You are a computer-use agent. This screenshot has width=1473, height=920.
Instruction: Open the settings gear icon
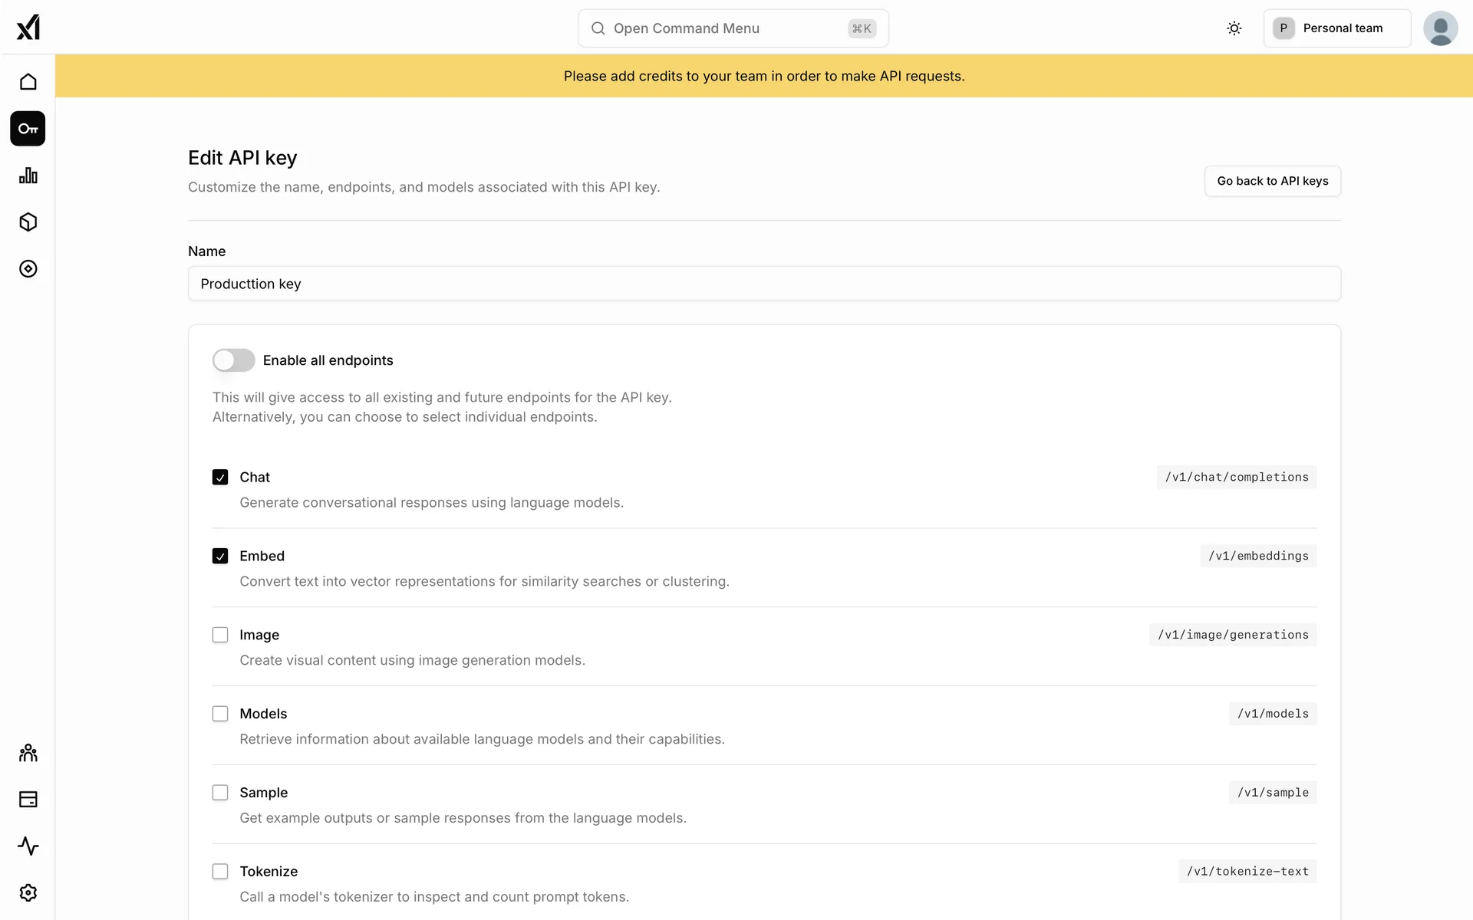click(28, 893)
